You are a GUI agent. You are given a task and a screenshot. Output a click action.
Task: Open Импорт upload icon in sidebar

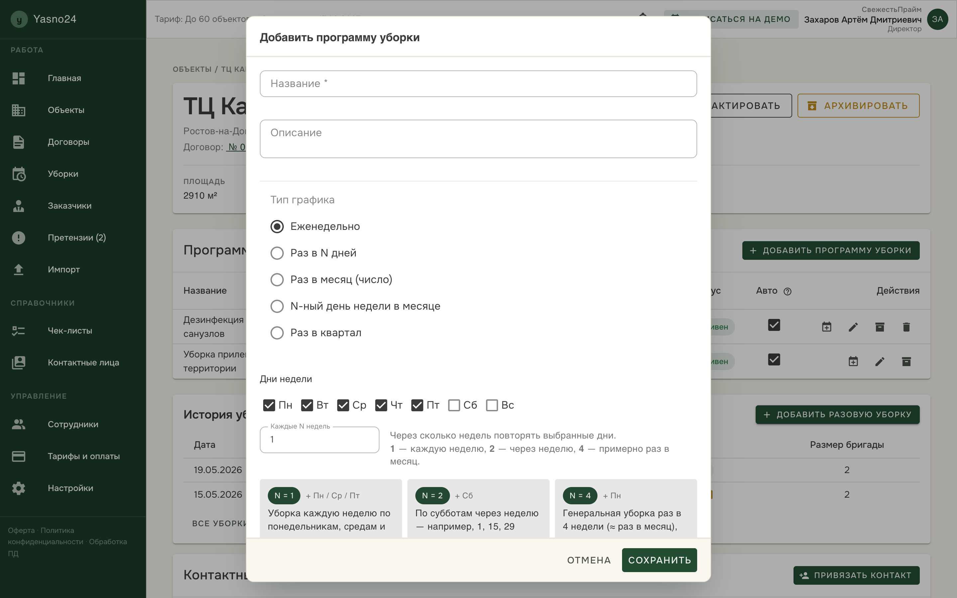coord(19,270)
